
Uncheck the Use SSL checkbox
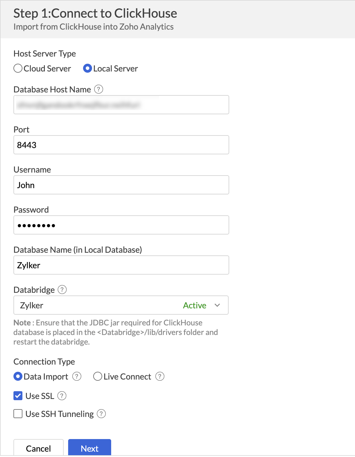(18, 396)
